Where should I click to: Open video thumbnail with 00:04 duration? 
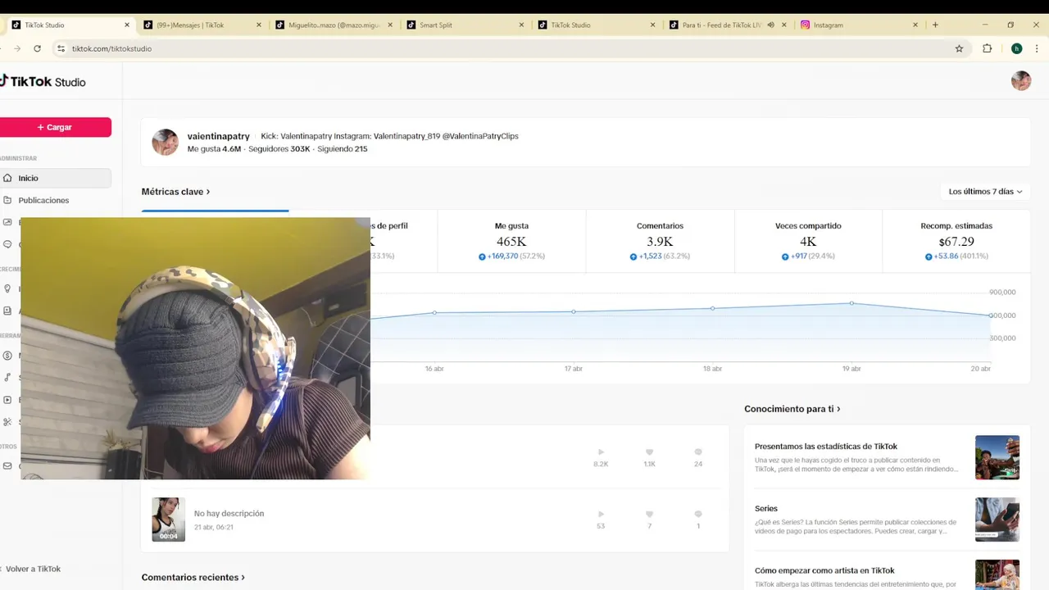(168, 520)
